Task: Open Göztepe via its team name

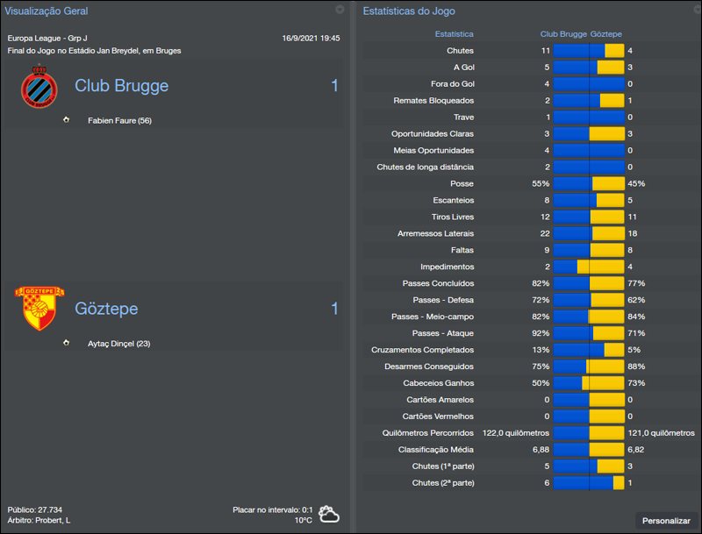Action: point(107,309)
